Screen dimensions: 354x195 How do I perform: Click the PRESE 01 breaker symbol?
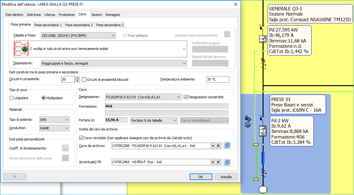point(262,131)
